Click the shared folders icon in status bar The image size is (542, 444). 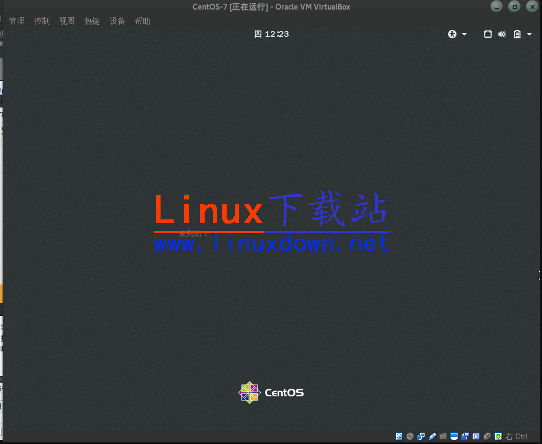(443, 437)
